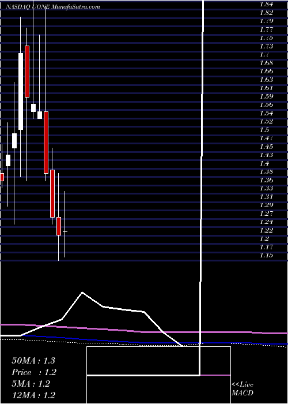Screen dimensions: 288x404
Task: Click the 1.68 price axis label
Action: [266, 63]
